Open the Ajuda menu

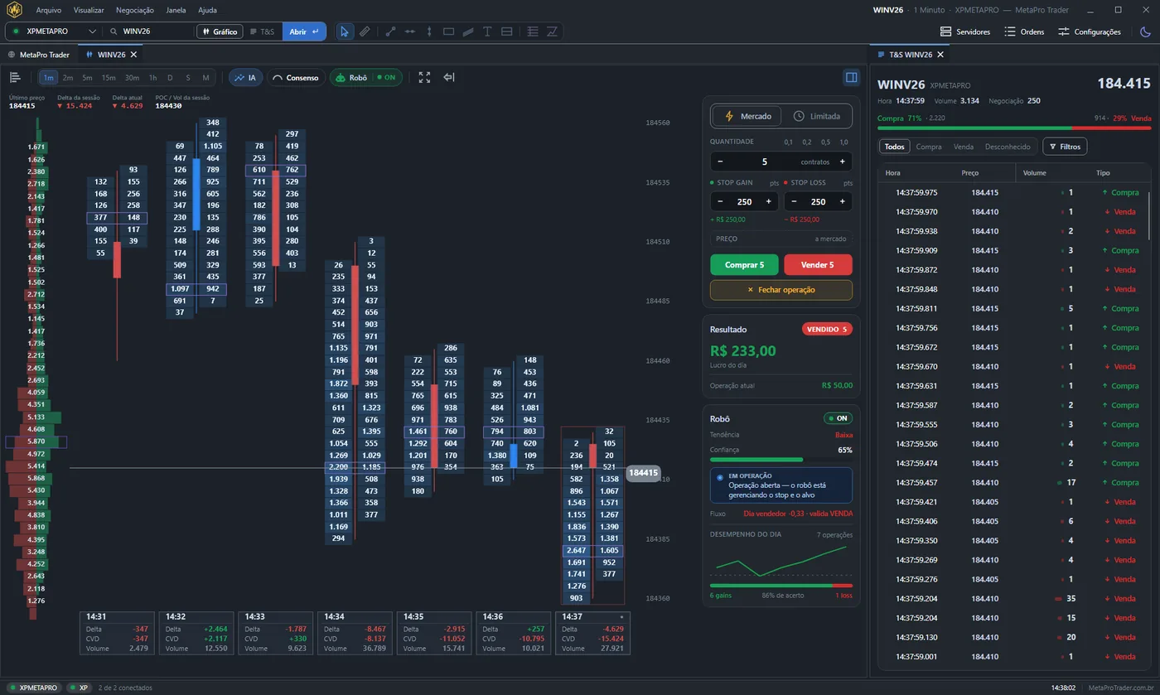(x=208, y=10)
